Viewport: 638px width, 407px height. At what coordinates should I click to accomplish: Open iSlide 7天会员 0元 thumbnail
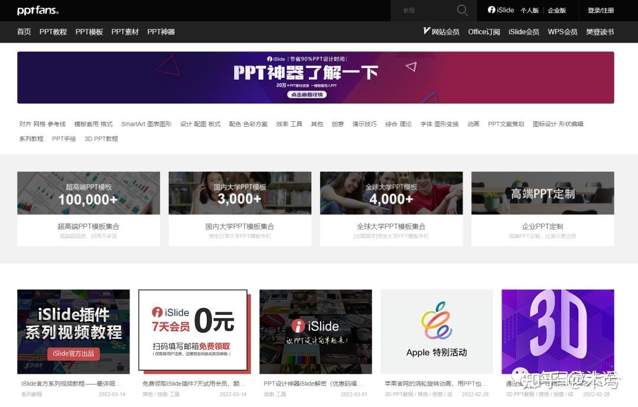point(194,332)
